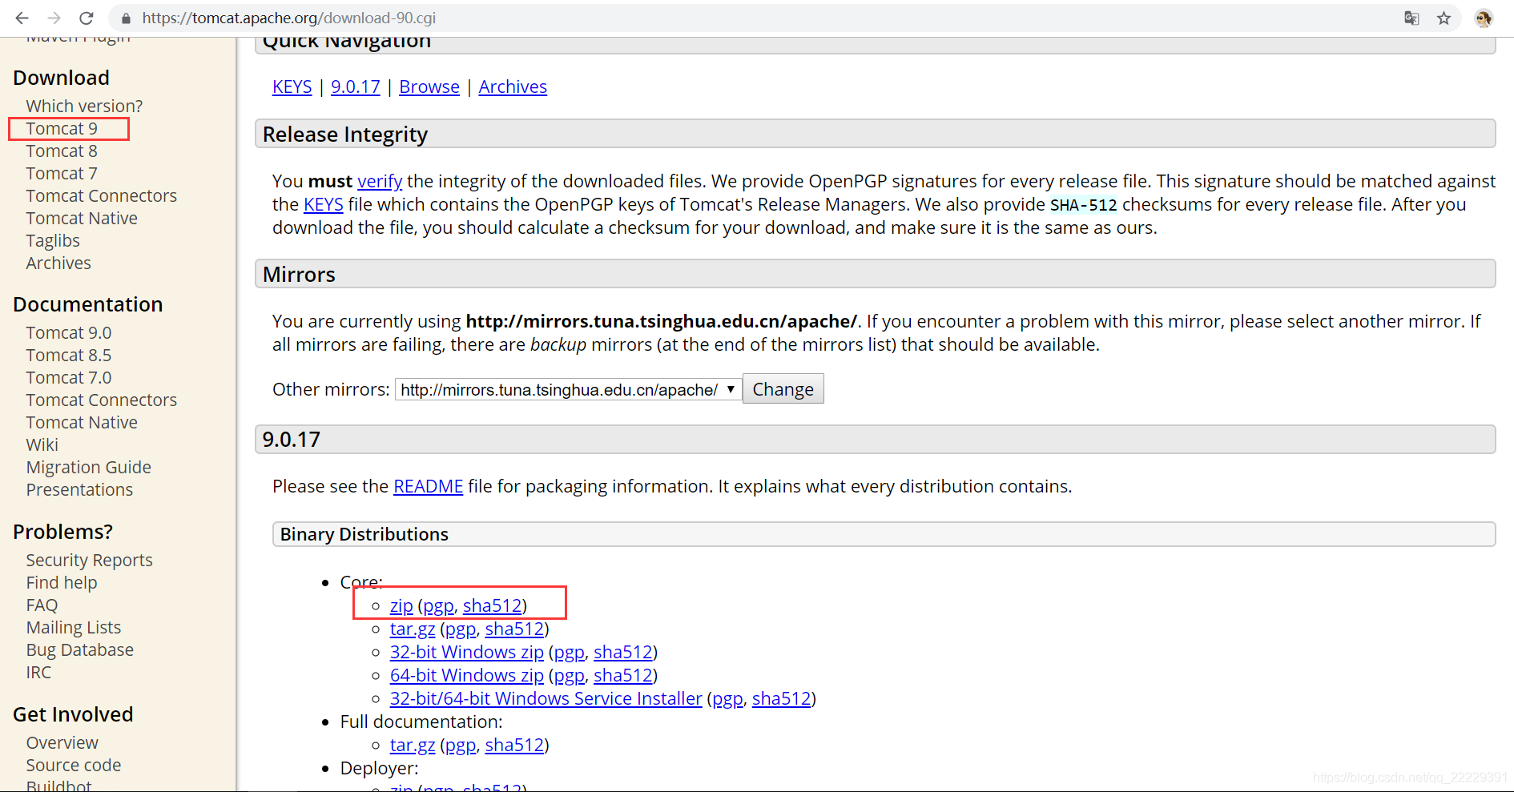Open the Browse link in Quick Navigation
Screen dimensions: 1514x792
429,86
